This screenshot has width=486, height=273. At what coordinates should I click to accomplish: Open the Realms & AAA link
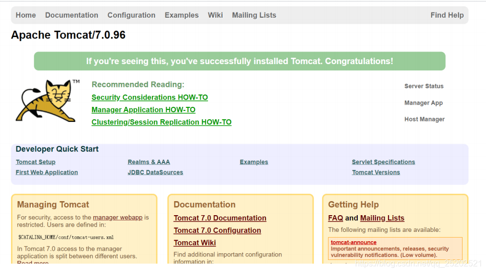[x=149, y=162]
